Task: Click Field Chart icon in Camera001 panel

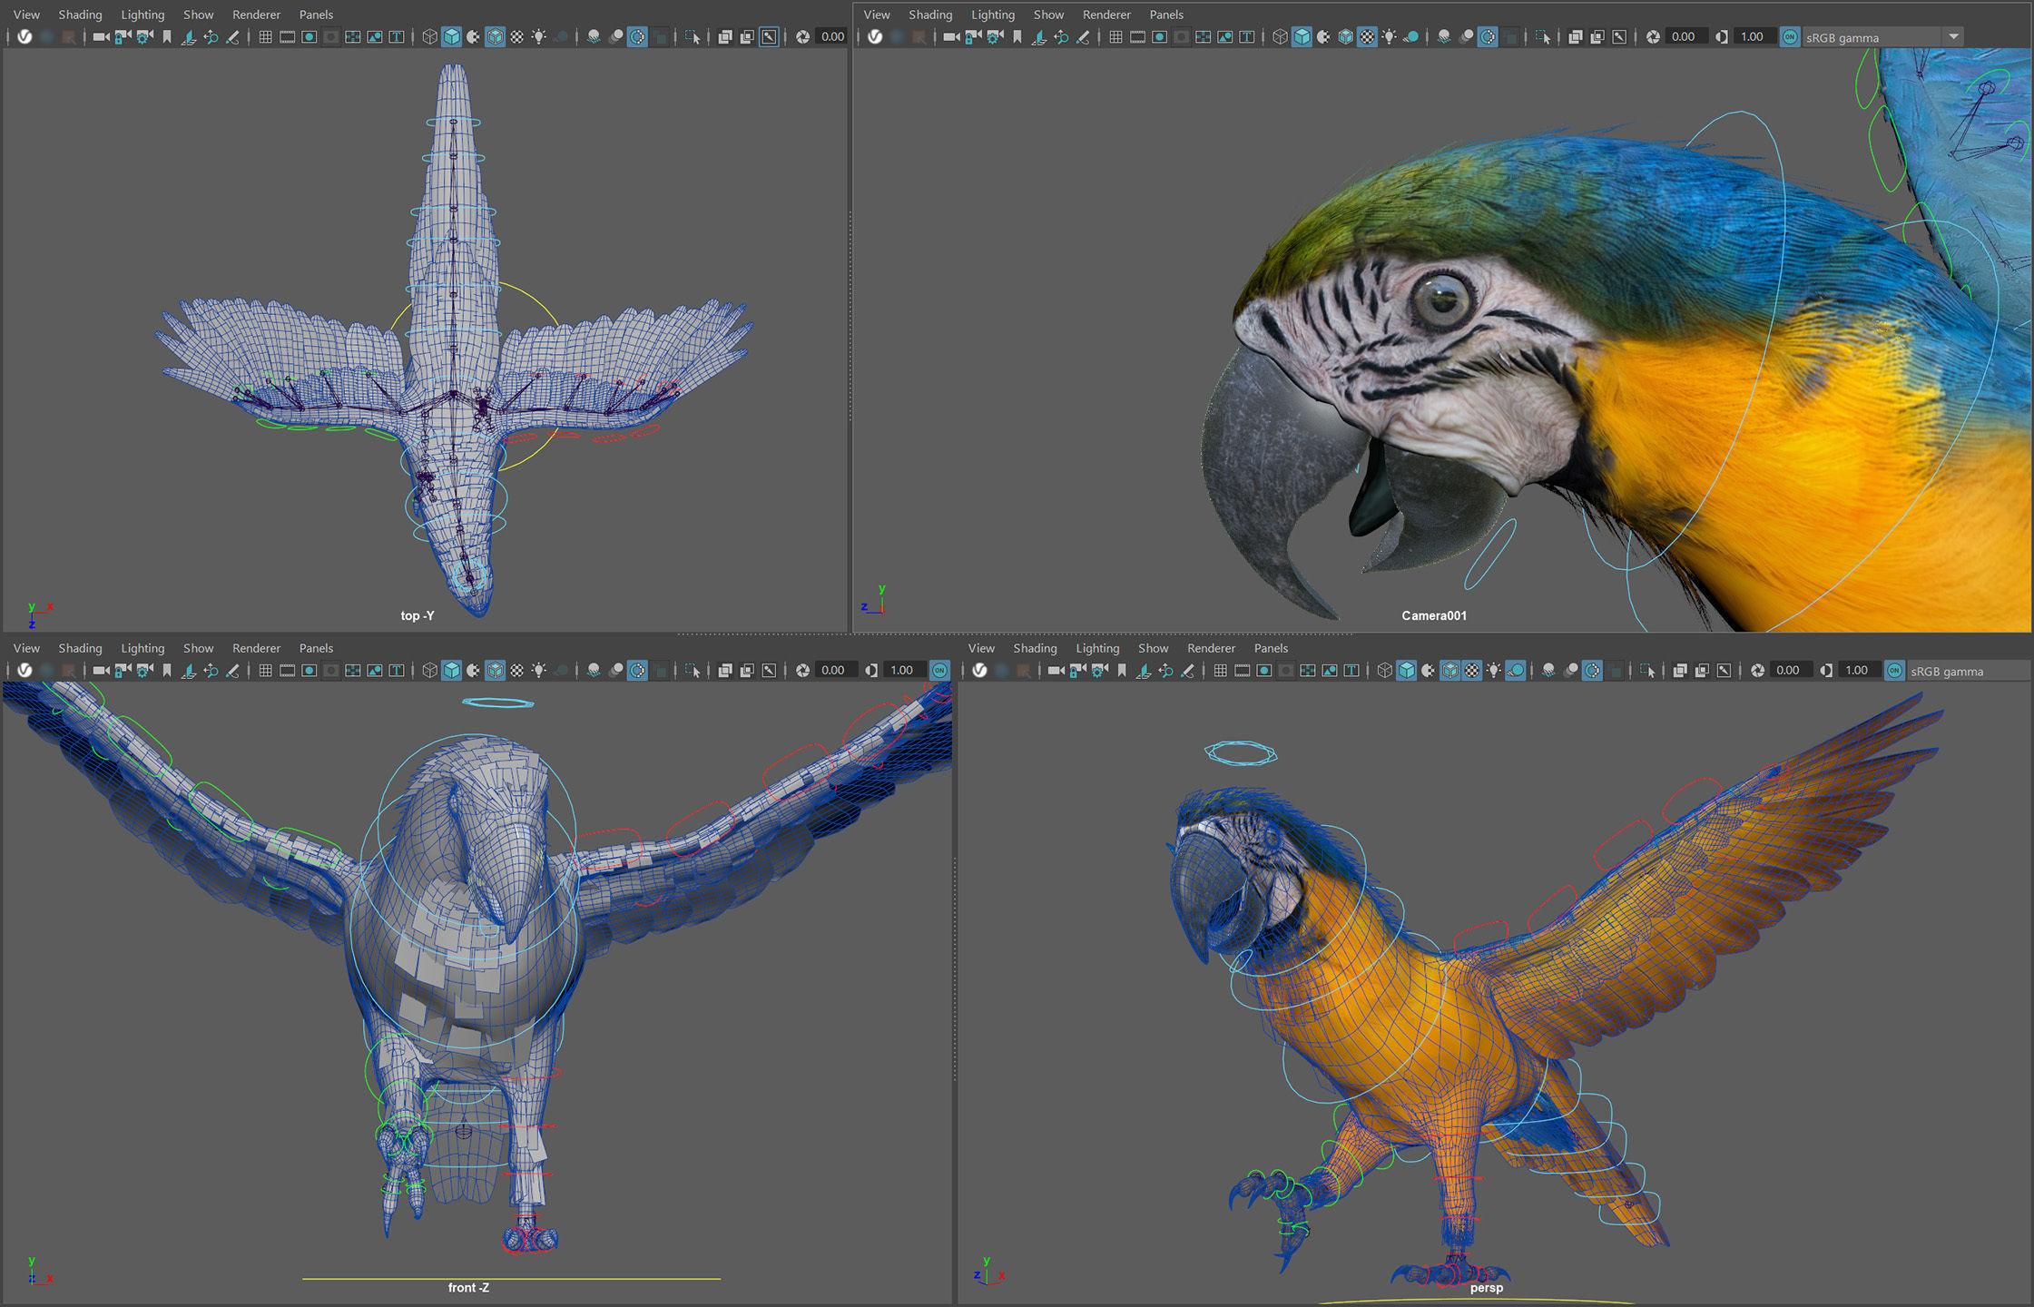Action: pos(1203,37)
